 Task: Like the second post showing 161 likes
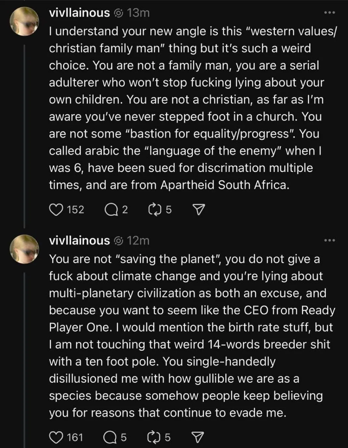pyautogui.click(x=55, y=437)
